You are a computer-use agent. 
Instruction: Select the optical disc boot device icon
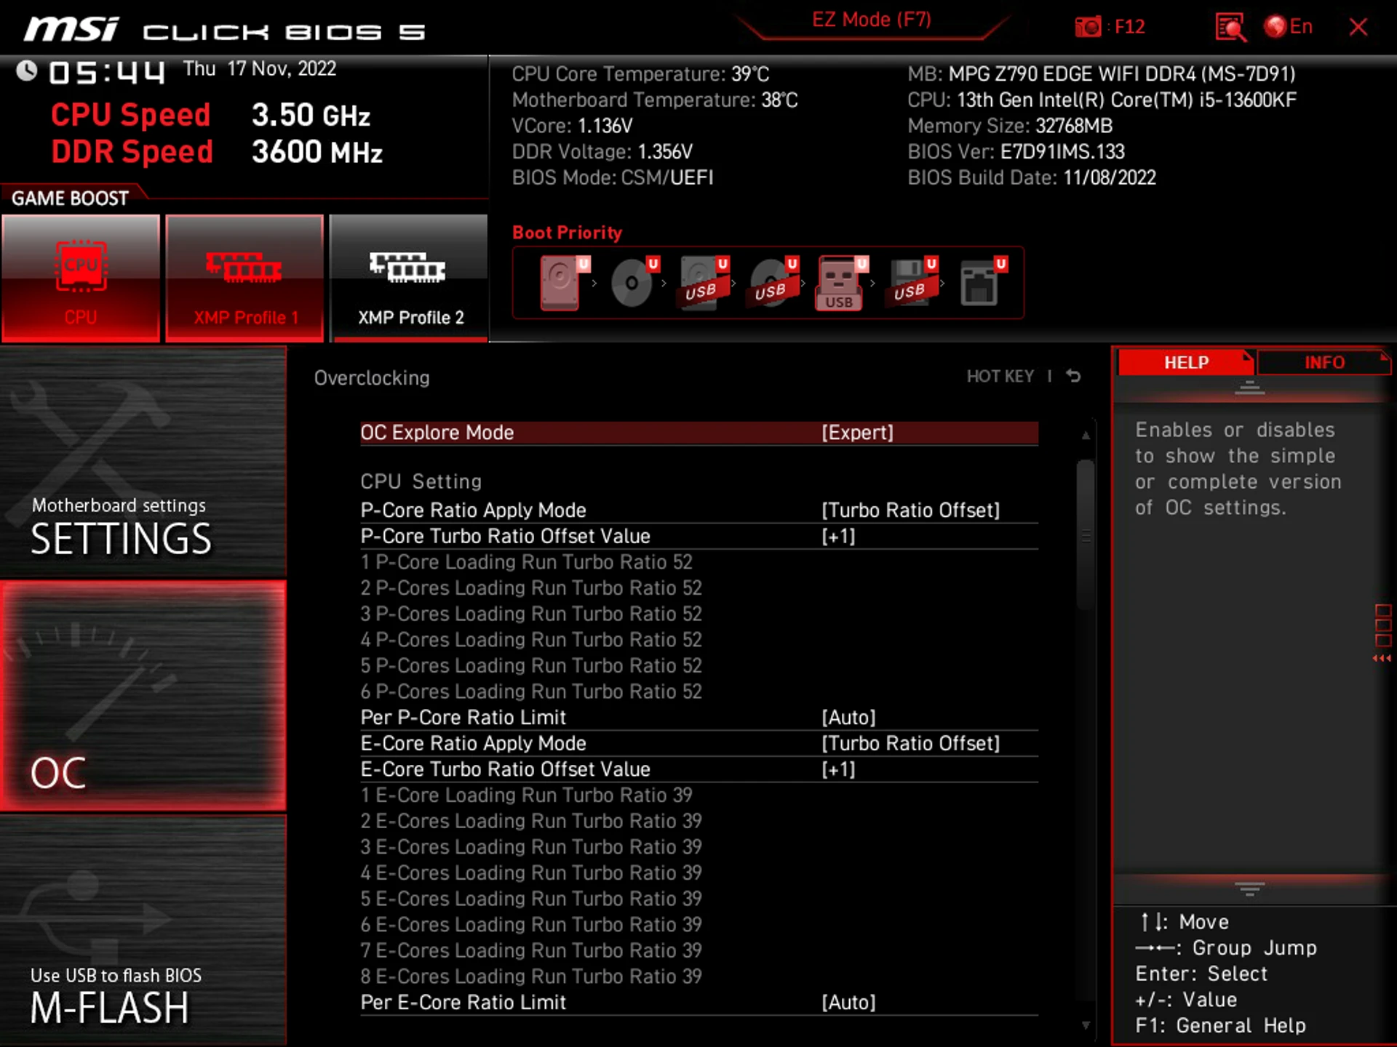tap(634, 284)
